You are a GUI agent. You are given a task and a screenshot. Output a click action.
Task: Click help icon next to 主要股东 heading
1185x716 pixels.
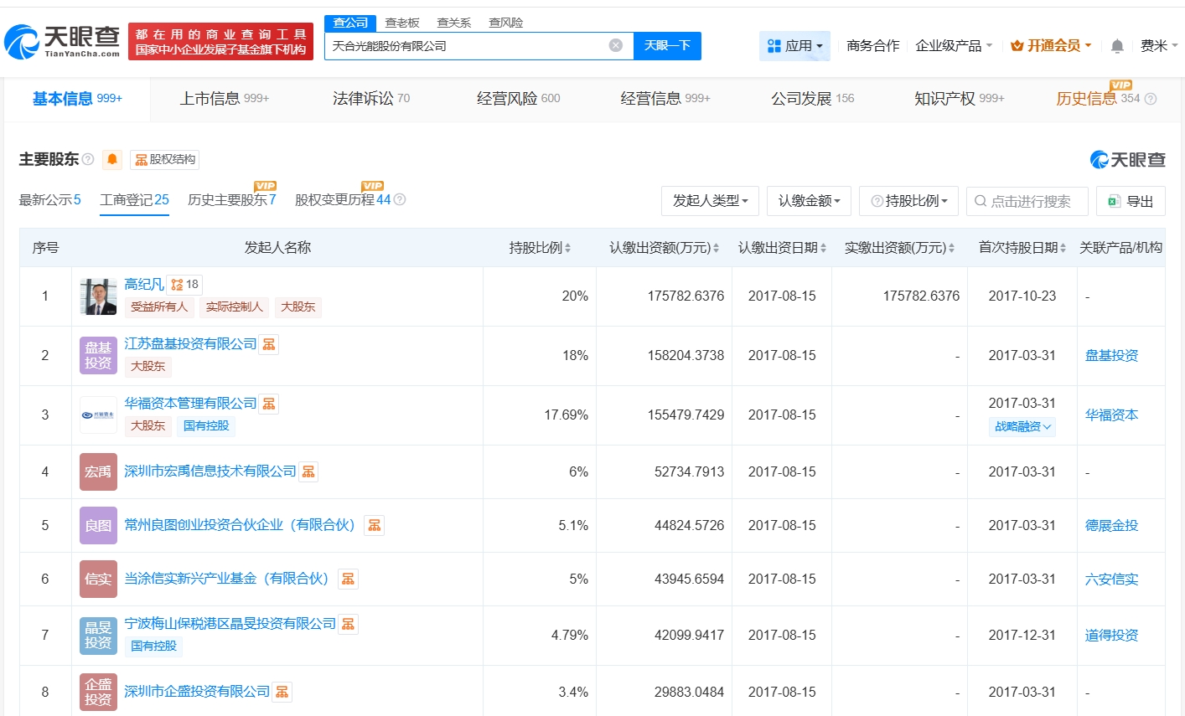tap(88, 159)
